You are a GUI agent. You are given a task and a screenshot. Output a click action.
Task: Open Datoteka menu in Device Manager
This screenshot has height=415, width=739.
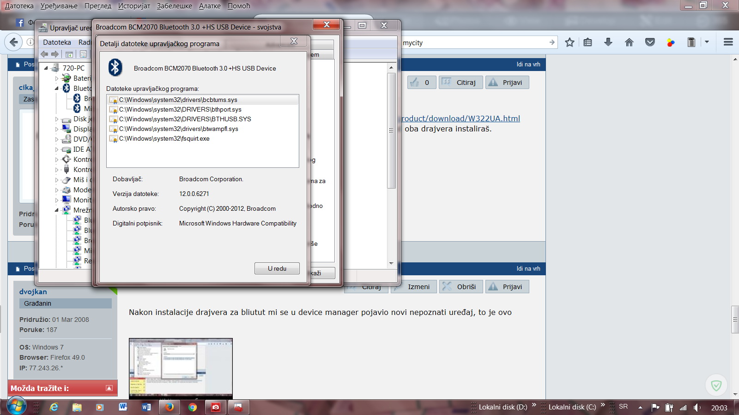[57, 42]
